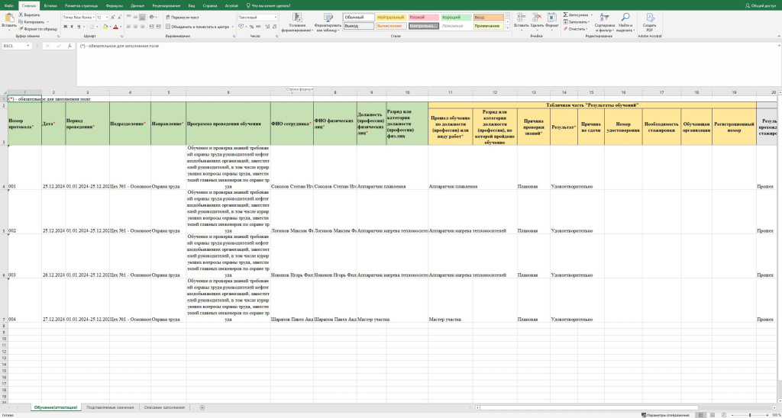Screen dimensions: 782x418
Task: Apply the red font color A
Action: pos(115,27)
